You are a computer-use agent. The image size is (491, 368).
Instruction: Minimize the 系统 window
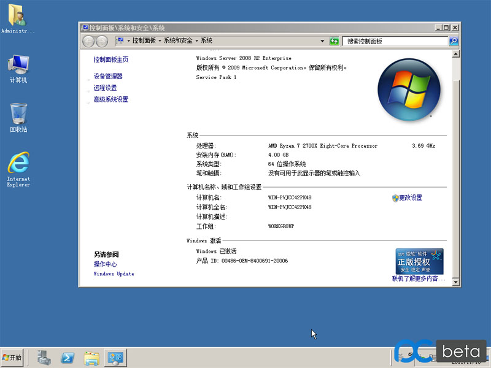(438, 28)
